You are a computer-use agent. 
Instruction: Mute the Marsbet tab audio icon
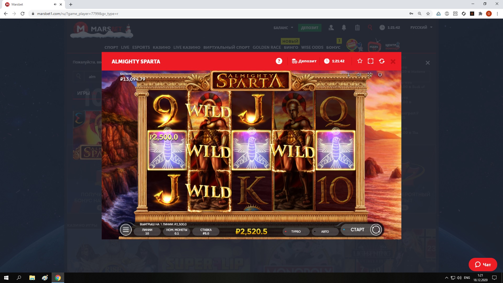click(x=55, y=4)
